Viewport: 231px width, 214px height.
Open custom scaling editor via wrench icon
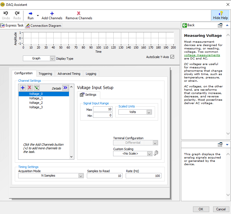point(156,153)
